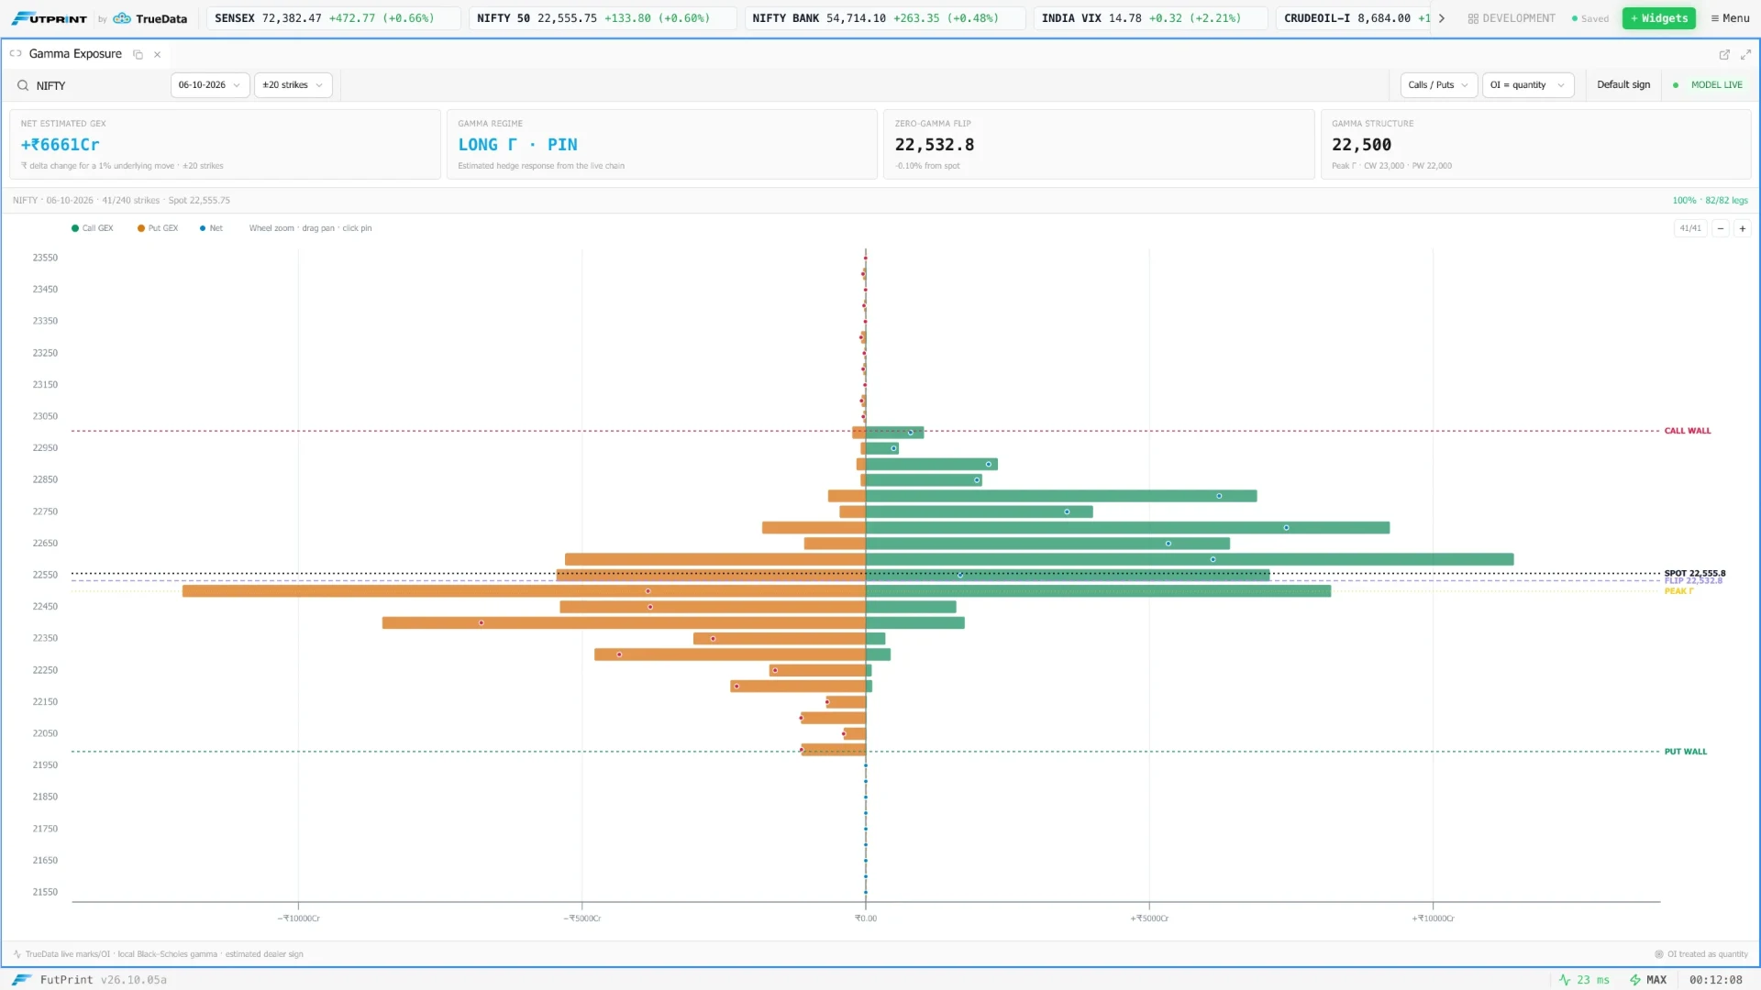1761x990 pixels.
Task: Duplicate the Gamma Exposure widget via copy icon
Action: click(138, 55)
